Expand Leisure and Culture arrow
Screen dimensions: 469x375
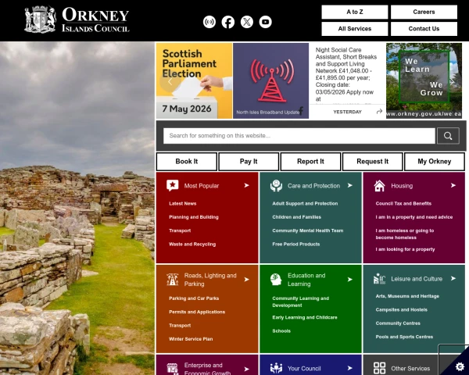point(453,278)
